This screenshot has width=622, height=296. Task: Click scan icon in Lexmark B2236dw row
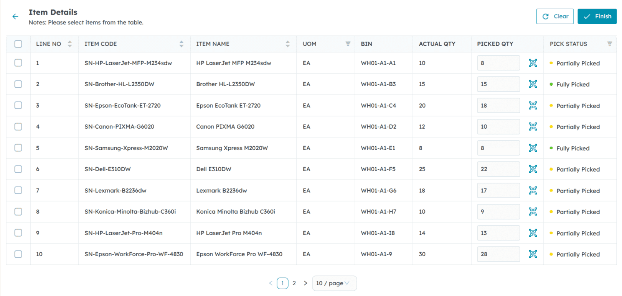[533, 191]
